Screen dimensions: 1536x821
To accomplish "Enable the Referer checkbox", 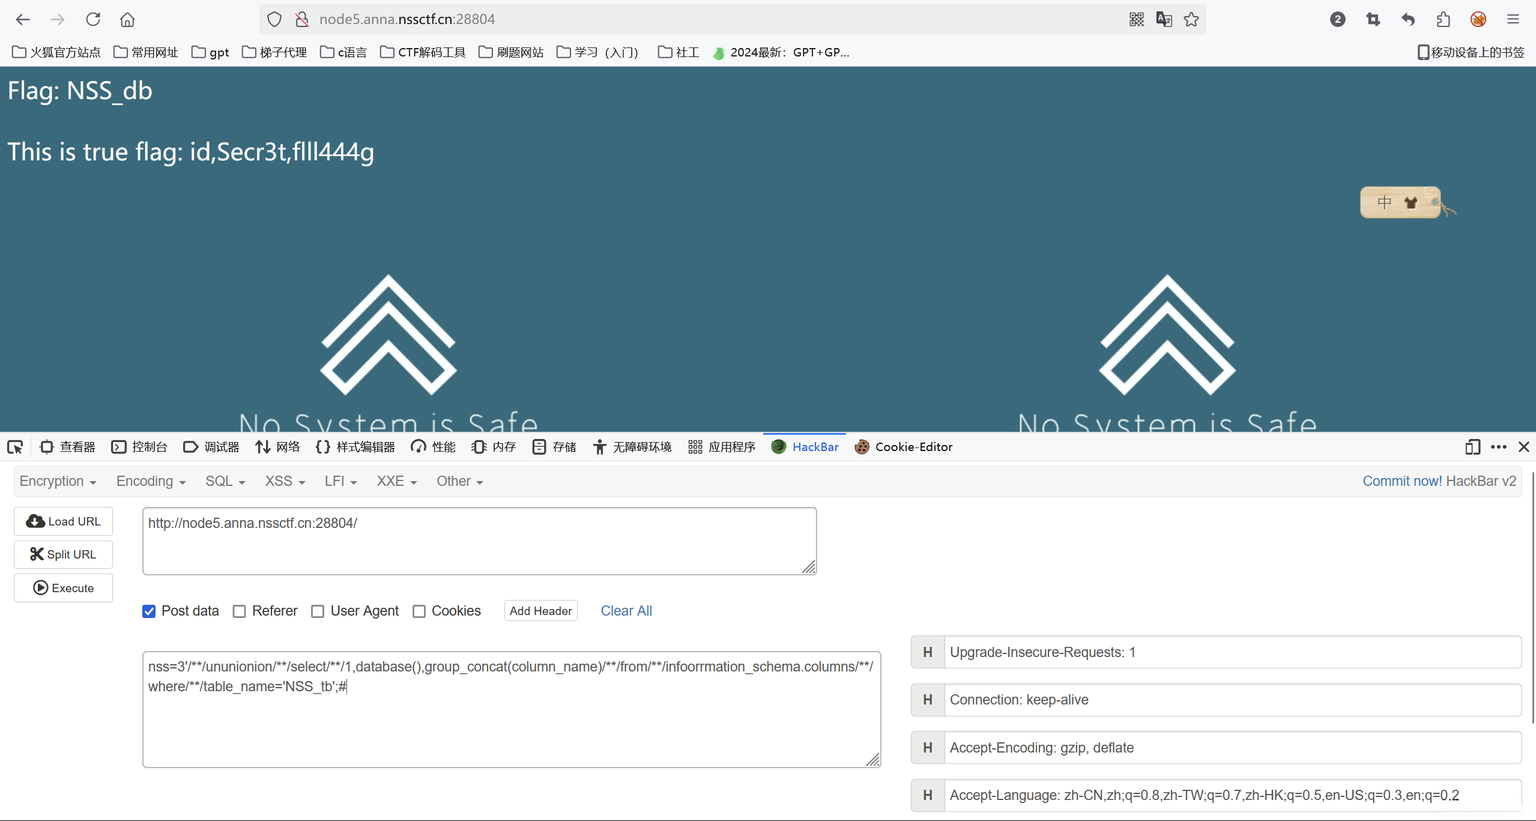I will [x=240, y=611].
